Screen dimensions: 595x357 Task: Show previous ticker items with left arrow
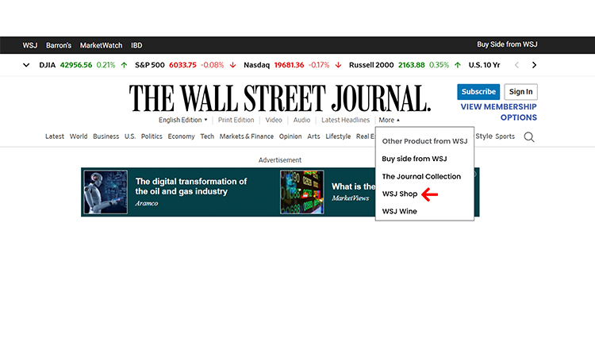tap(516, 65)
